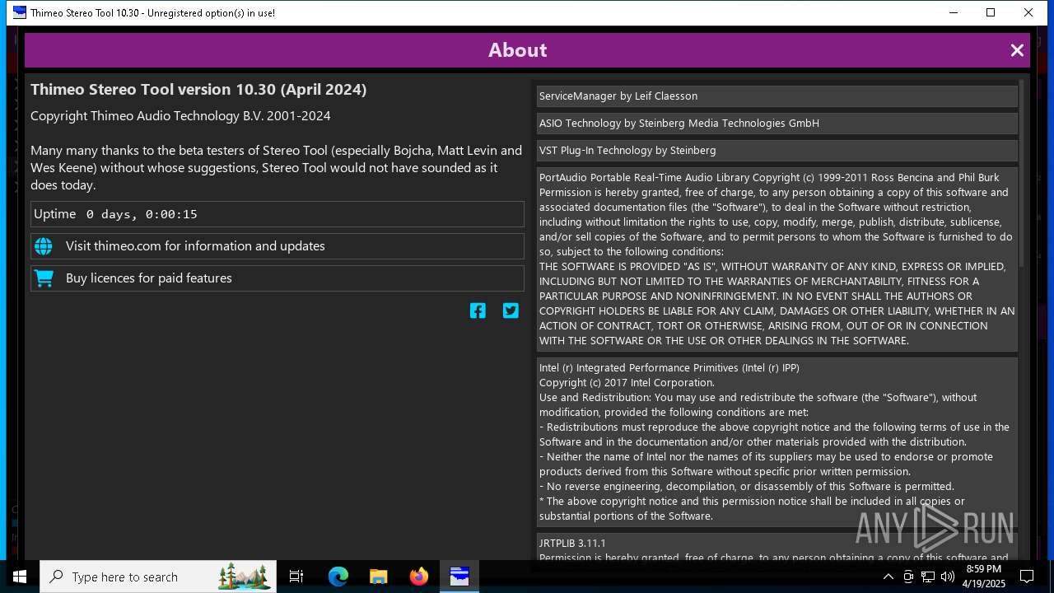
Task: Open Task View on the taskbar
Action: click(x=296, y=577)
